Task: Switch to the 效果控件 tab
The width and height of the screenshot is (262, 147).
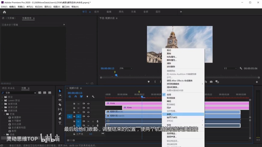Action: pyautogui.click(x=27, y=18)
